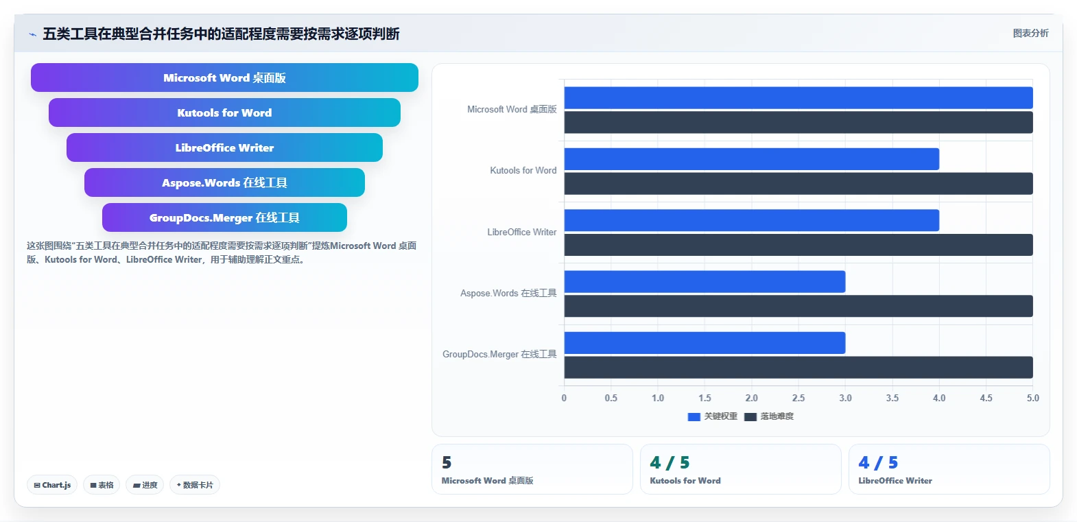
Task: Click the dark 落地难度 bar for LibreOffice Writer
Action: click(x=798, y=245)
